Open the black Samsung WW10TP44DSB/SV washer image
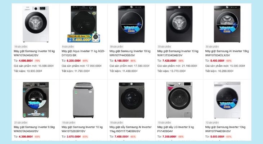263x144 pixels. tap(131, 24)
